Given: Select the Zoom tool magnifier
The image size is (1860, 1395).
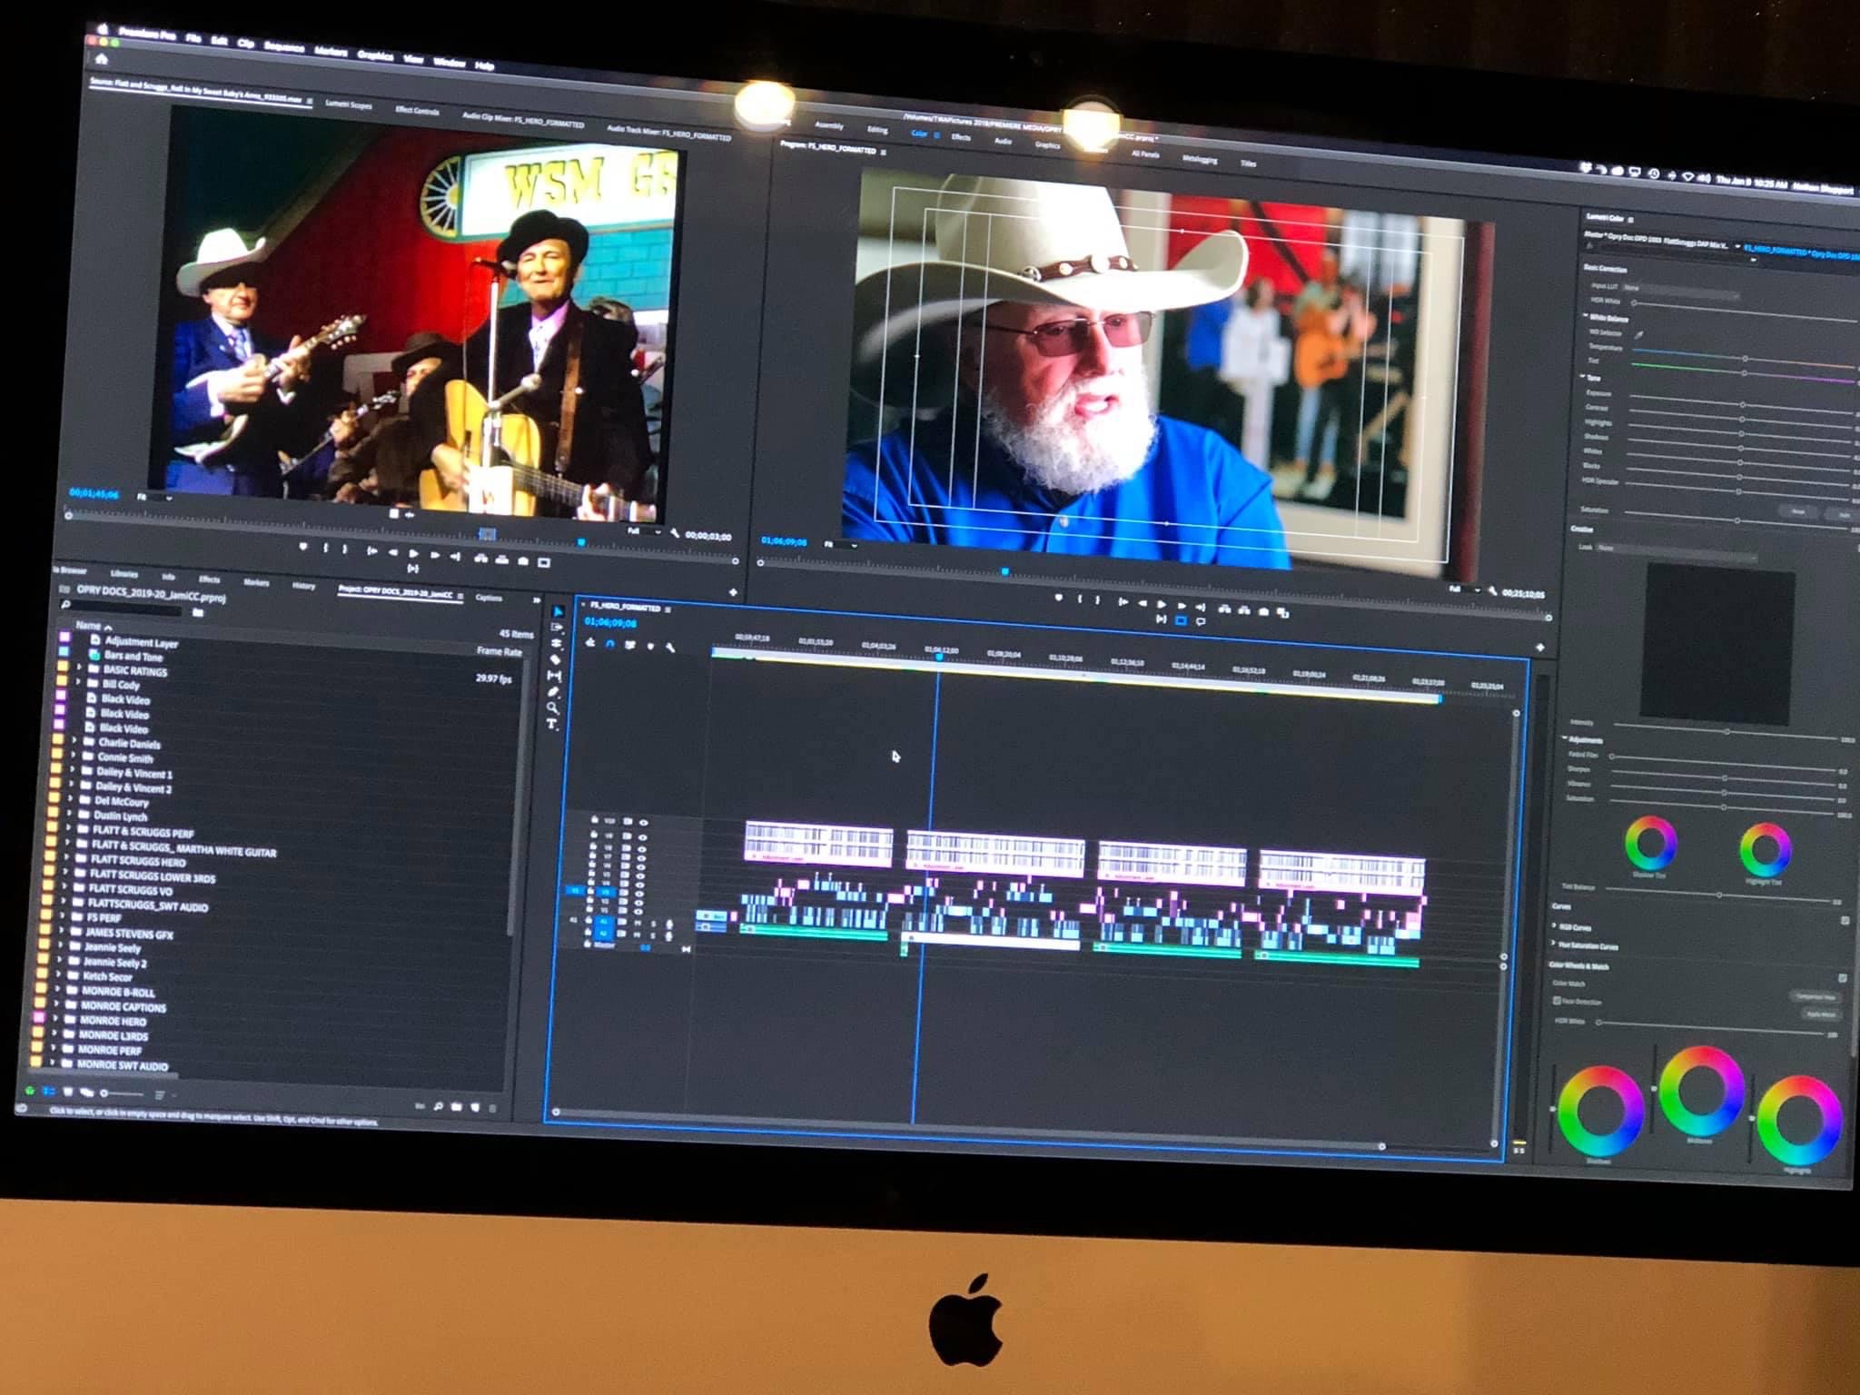Looking at the screenshot, I should click(552, 708).
